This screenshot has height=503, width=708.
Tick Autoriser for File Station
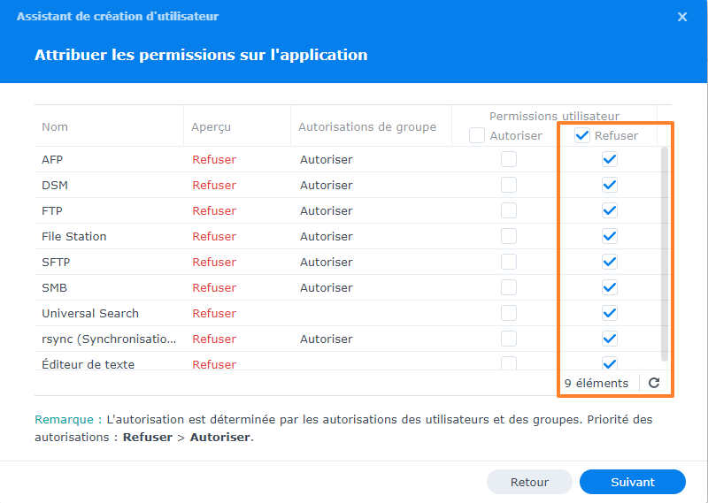(x=508, y=237)
